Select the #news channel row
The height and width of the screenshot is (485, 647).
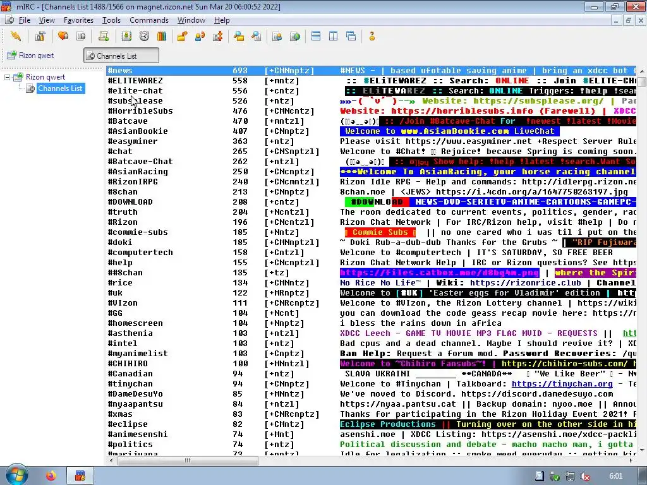(372, 71)
